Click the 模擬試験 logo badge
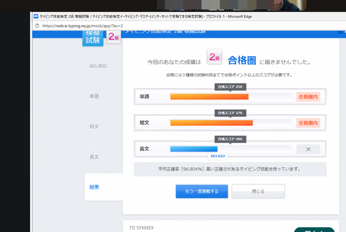The height and width of the screenshot is (232, 346). [x=93, y=38]
